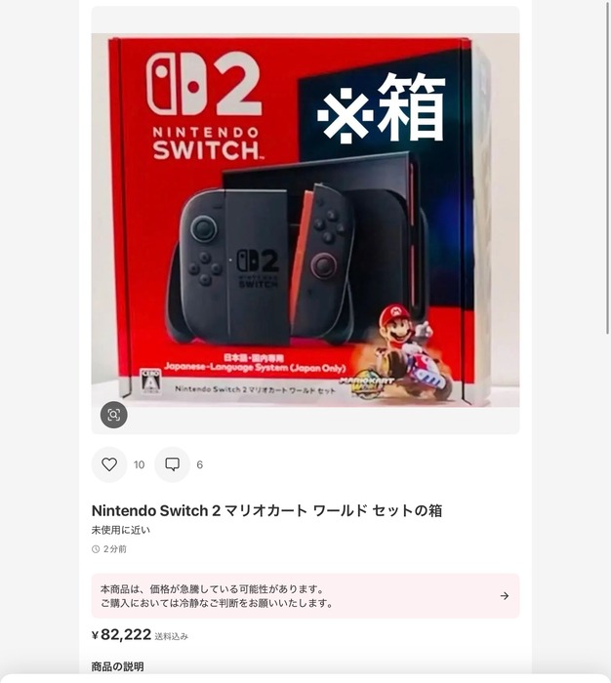Click the like count 10
This screenshot has width=611, height=683.
pos(139,464)
